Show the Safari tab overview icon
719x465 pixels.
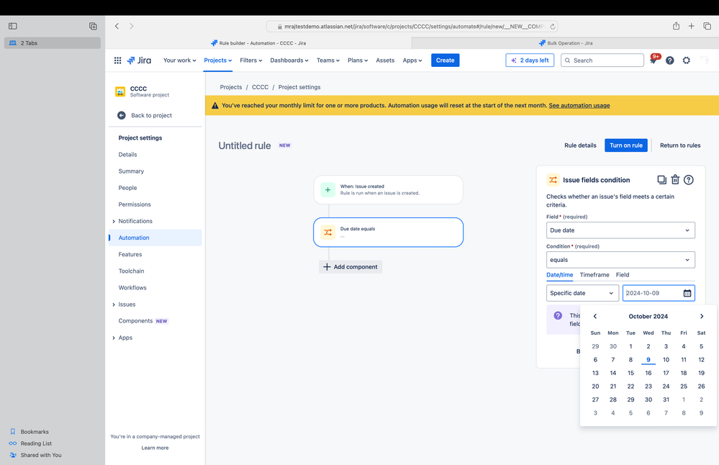[707, 26]
